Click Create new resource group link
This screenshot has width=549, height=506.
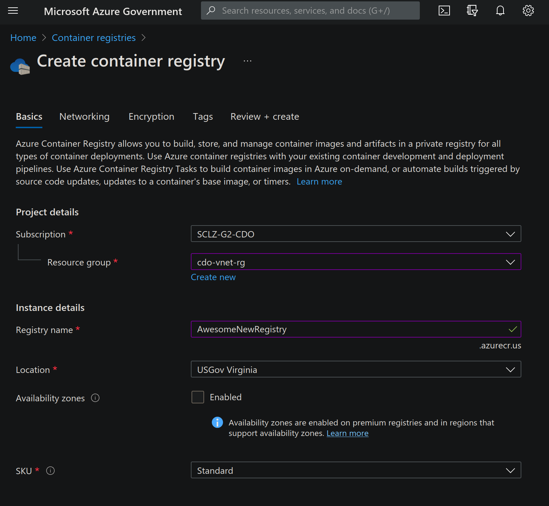pos(213,277)
